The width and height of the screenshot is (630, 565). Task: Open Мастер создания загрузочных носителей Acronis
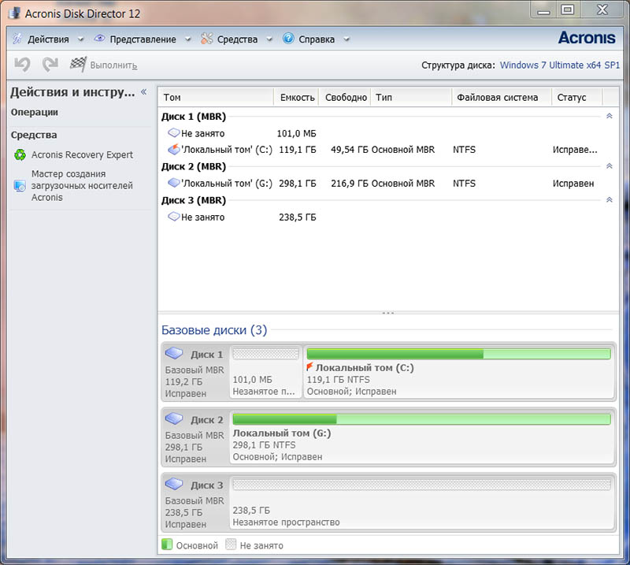82,185
